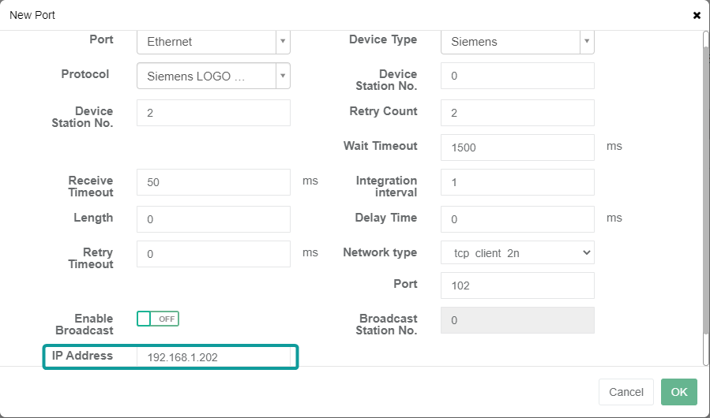
Task: Expand the Device Type Siemens dropdown
Action: 517,42
